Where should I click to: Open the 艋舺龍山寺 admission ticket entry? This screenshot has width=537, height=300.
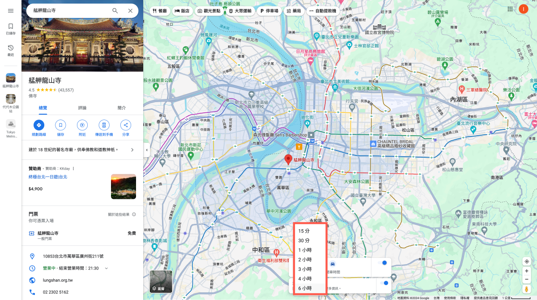[x=82, y=235]
